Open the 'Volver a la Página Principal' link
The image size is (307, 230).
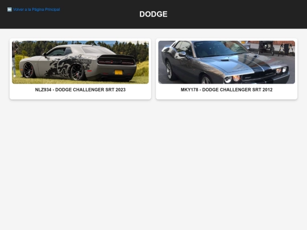34,10
